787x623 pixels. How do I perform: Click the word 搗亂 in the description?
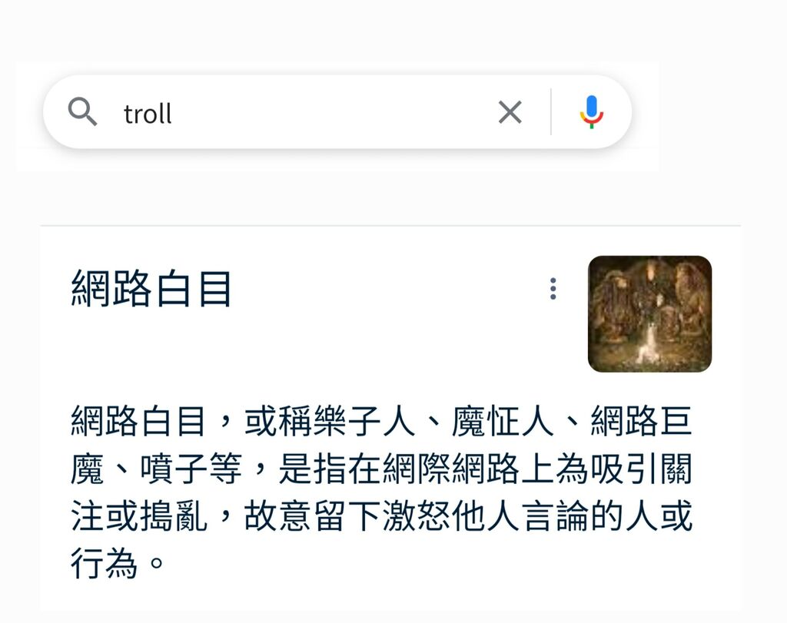coord(174,516)
